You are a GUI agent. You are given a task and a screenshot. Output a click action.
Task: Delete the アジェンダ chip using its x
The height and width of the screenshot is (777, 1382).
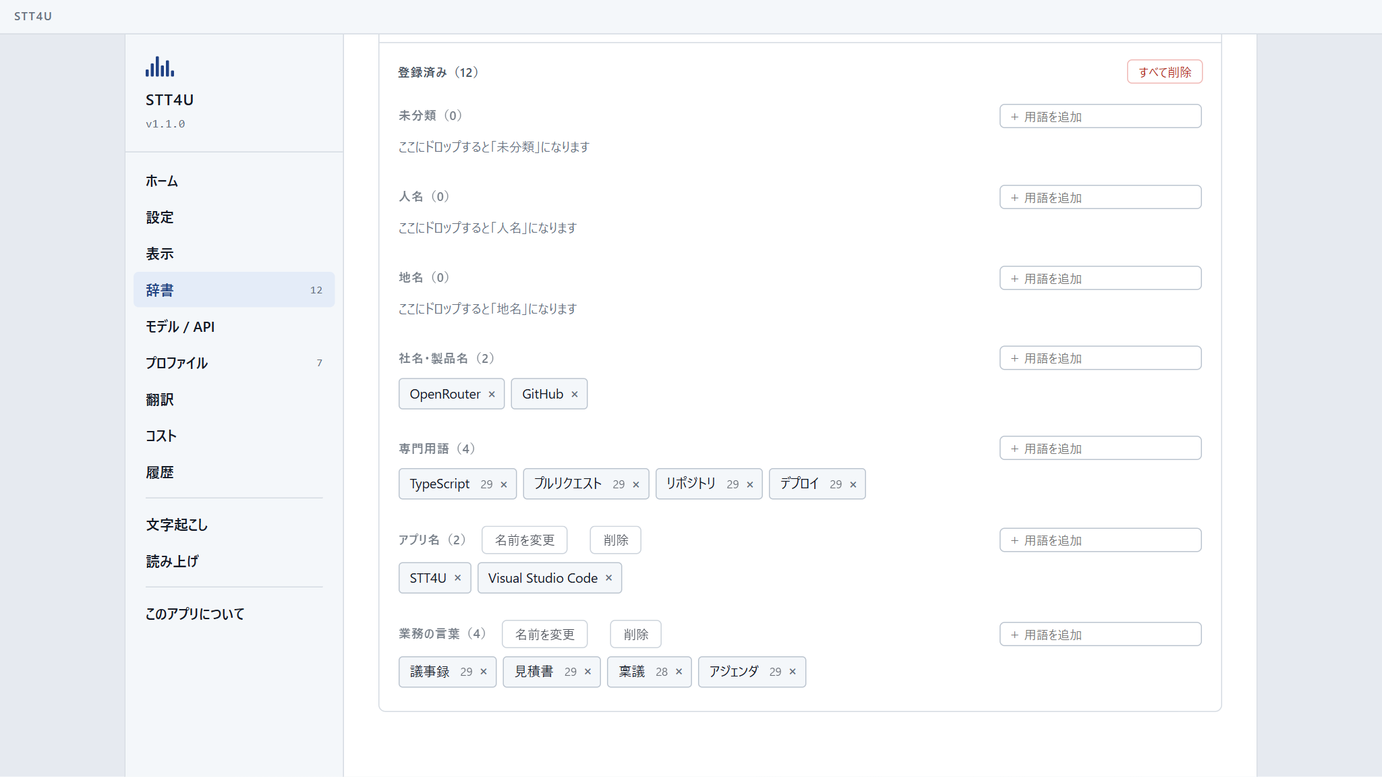point(793,672)
